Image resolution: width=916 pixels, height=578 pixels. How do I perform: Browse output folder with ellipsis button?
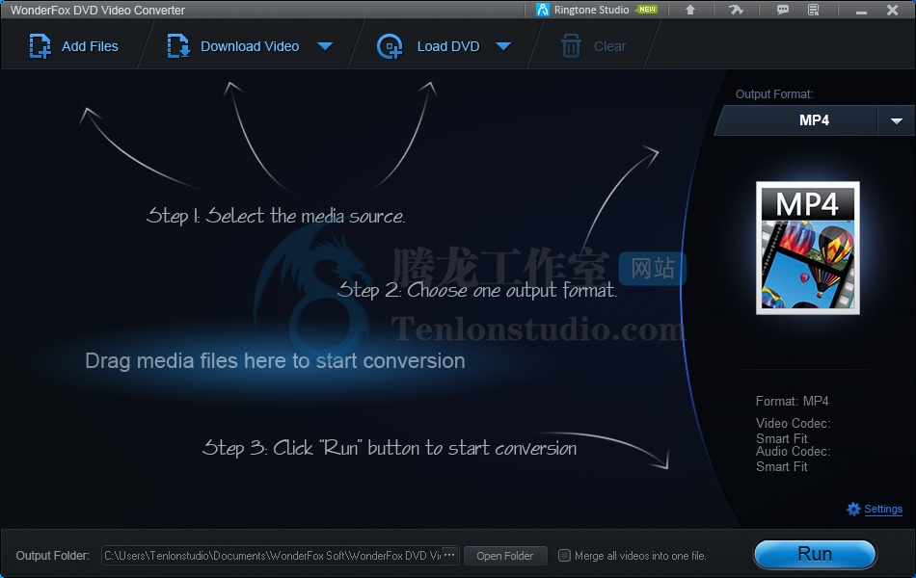(449, 555)
